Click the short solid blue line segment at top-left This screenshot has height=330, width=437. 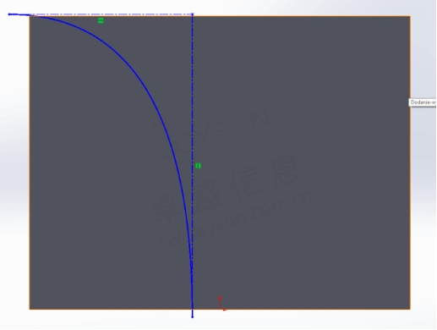tap(20, 14)
